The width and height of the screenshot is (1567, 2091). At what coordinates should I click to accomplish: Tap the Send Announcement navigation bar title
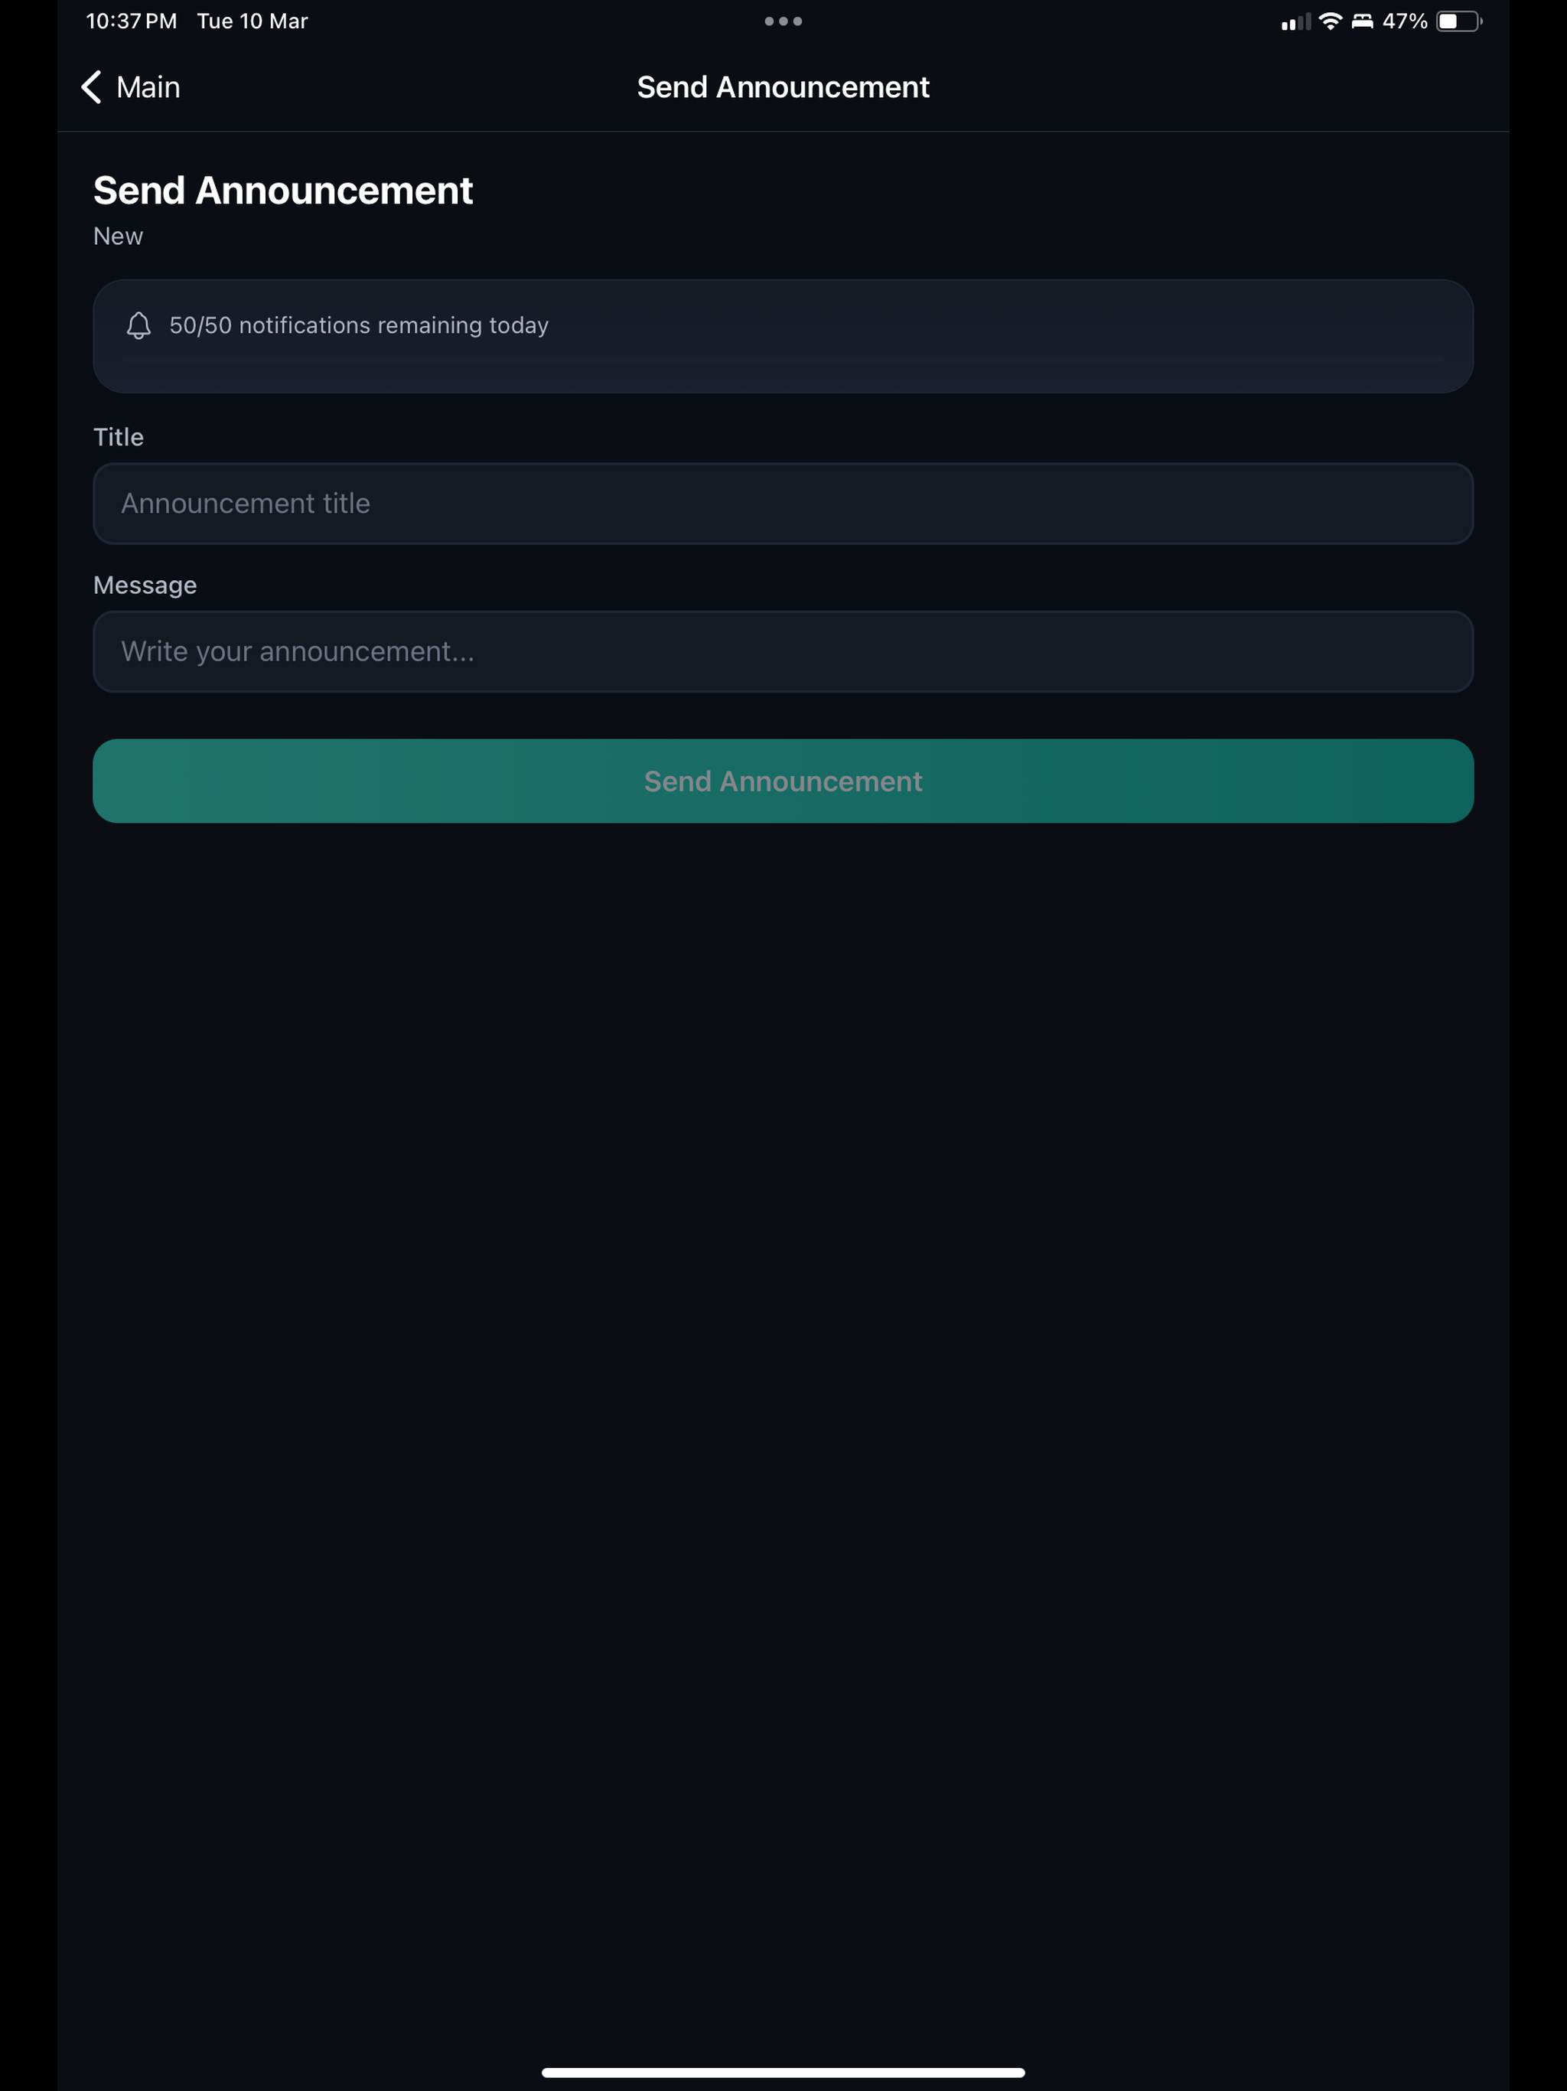click(783, 87)
